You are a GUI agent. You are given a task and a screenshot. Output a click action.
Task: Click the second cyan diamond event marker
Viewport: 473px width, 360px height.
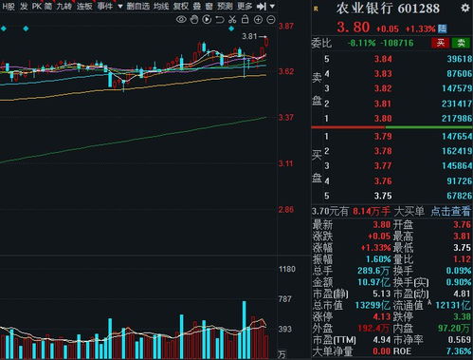pyautogui.click(x=26, y=28)
